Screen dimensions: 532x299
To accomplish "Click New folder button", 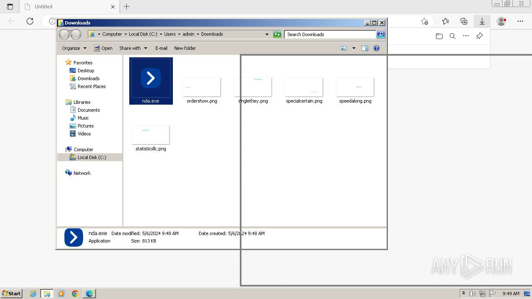I will click(x=185, y=48).
